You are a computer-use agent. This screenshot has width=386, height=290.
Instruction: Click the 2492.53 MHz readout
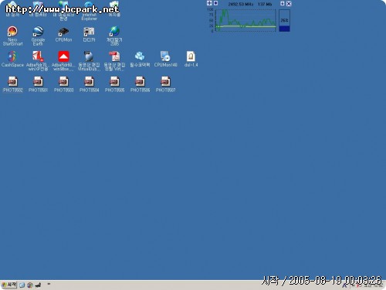click(x=241, y=4)
